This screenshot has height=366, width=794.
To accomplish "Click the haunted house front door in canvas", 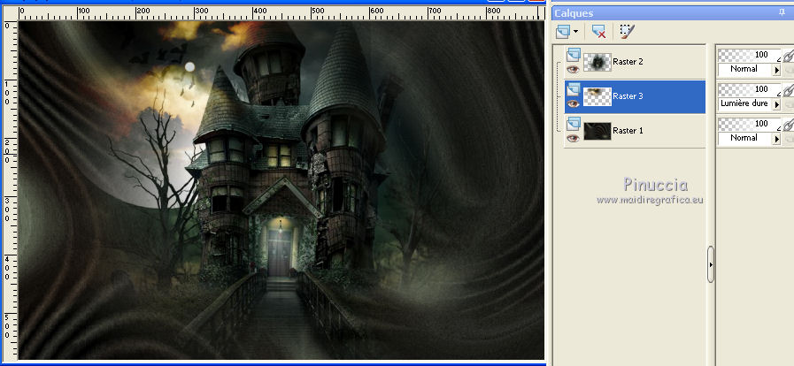I will click(279, 251).
